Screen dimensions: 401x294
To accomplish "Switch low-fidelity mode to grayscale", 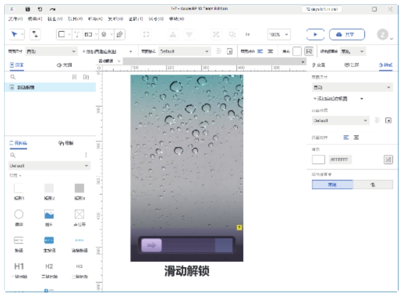I will [372, 185].
